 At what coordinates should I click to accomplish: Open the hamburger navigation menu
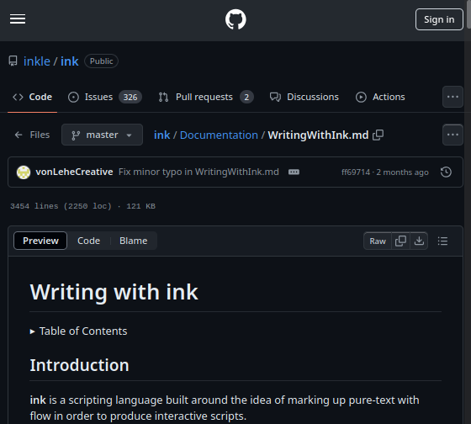(18, 19)
